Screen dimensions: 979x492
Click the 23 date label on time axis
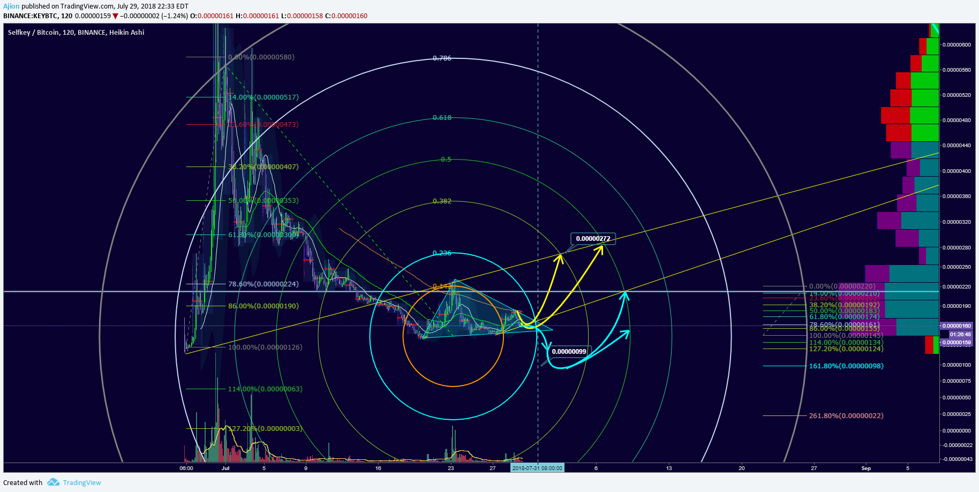(451, 468)
